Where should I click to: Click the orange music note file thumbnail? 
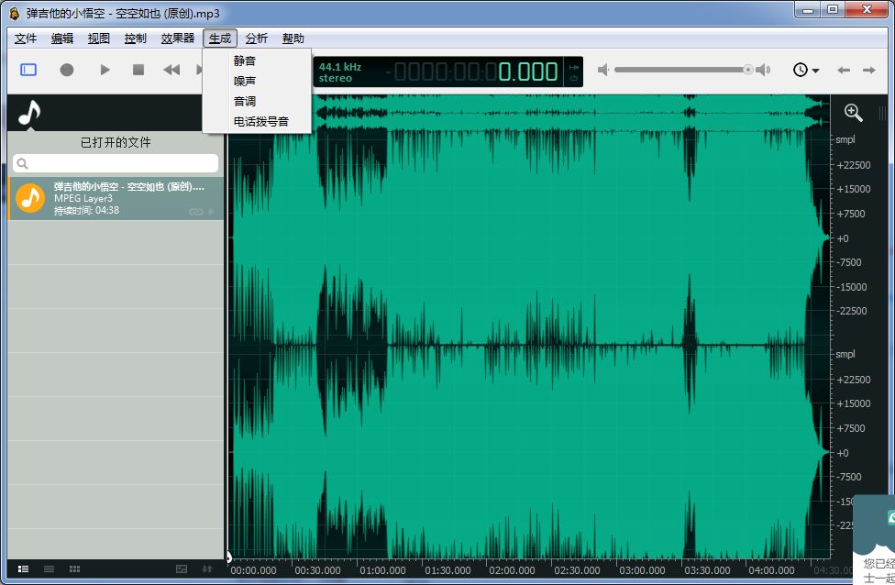point(30,198)
